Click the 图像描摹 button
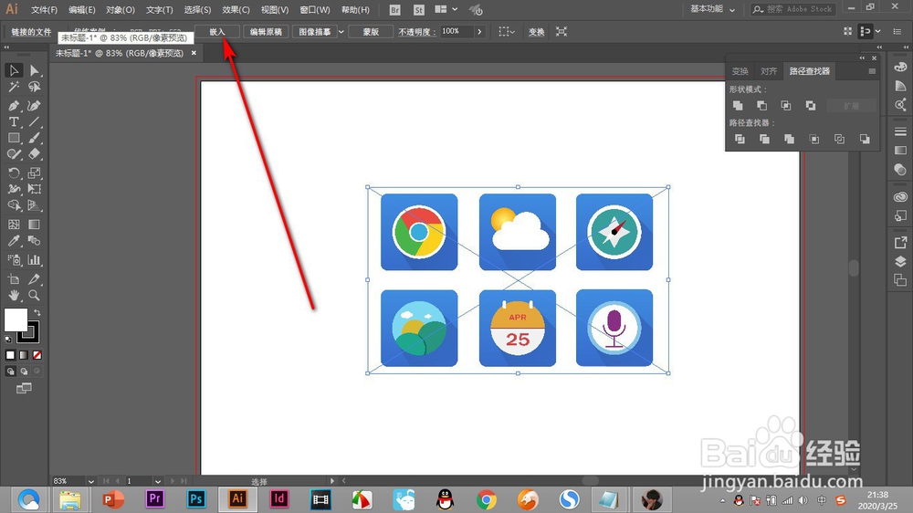 point(314,32)
